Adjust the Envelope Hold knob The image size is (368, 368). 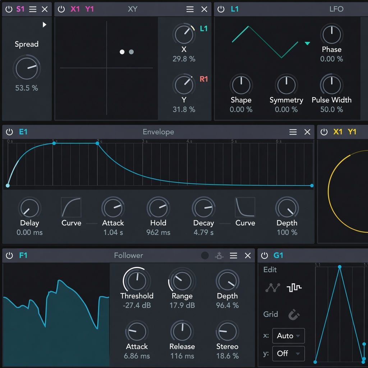158,208
